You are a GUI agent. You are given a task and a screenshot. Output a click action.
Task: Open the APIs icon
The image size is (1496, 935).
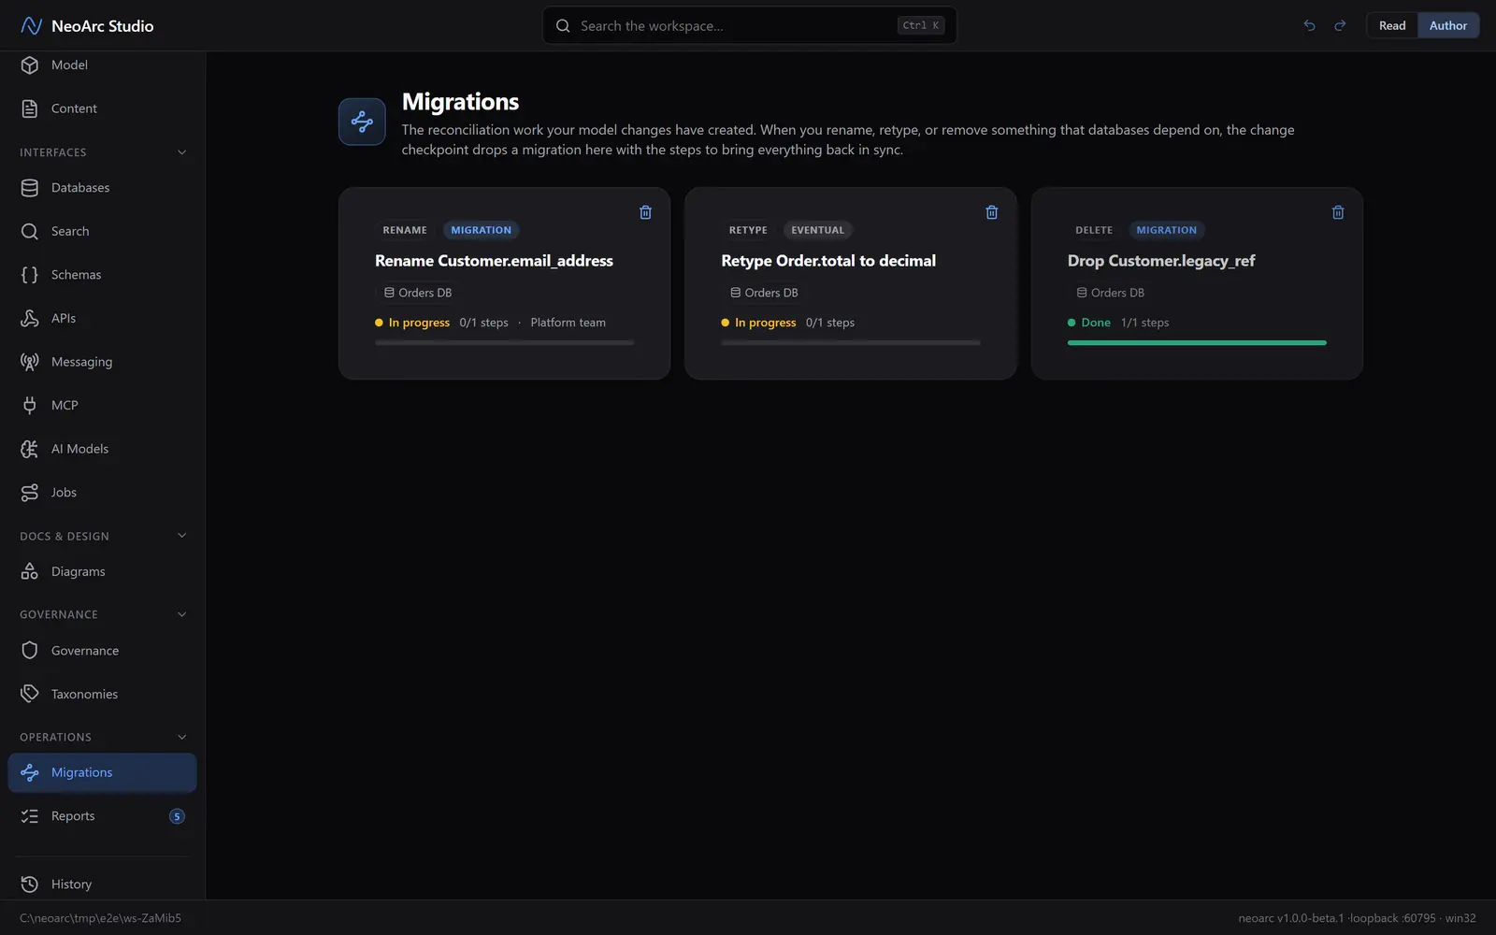point(30,318)
